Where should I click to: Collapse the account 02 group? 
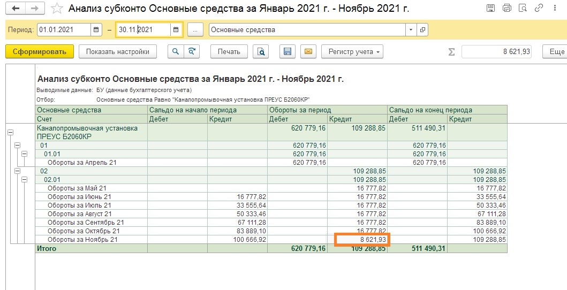point(17,171)
